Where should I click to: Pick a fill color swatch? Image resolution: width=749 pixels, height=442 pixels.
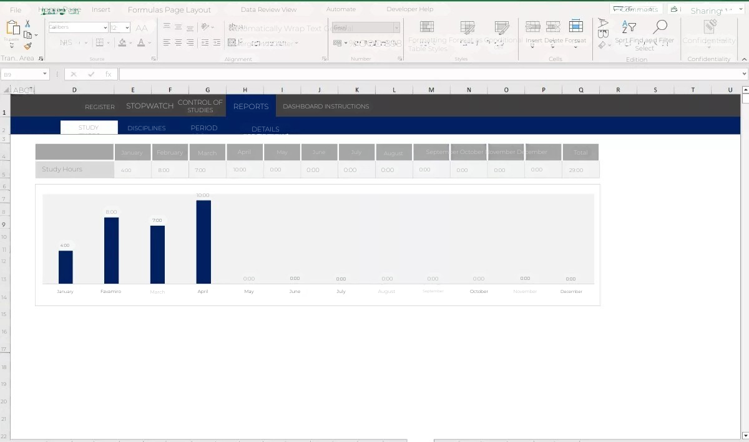point(122,42)
